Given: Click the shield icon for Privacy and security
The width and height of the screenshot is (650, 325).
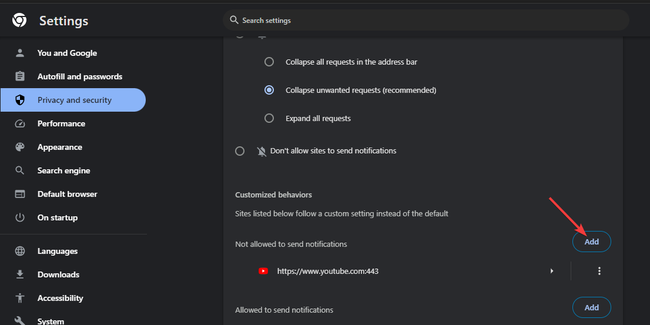Looking at the screenshot, I should [20, 100].
